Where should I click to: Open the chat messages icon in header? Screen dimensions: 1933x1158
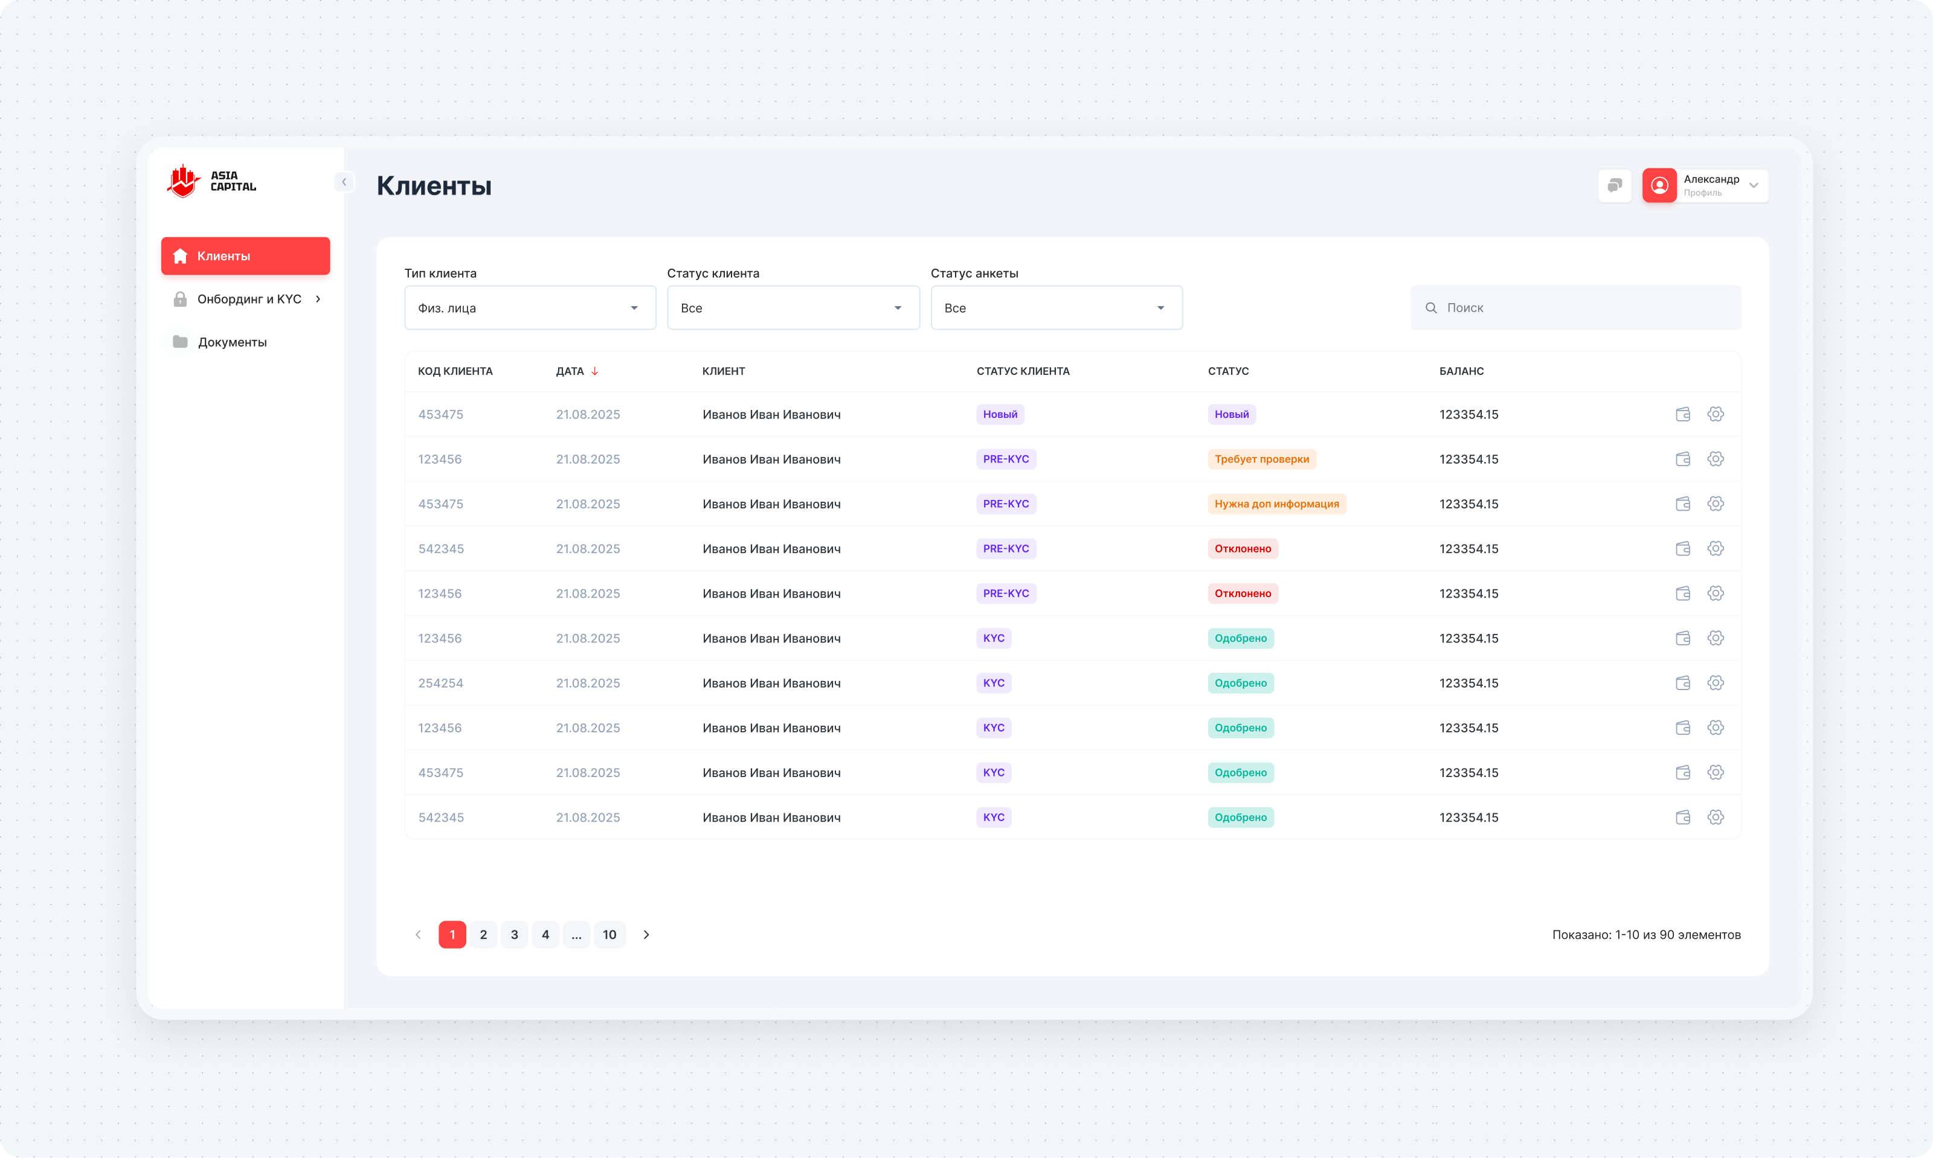1615,186
